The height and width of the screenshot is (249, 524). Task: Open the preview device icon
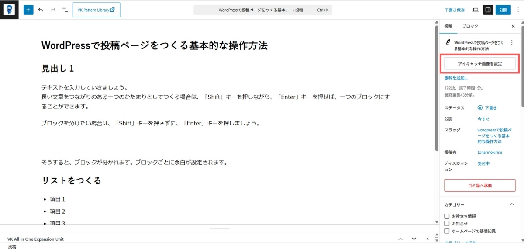[476, 10]
